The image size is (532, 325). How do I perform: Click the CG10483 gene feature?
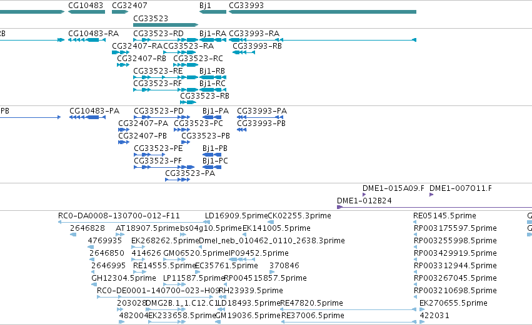[86, 12]
